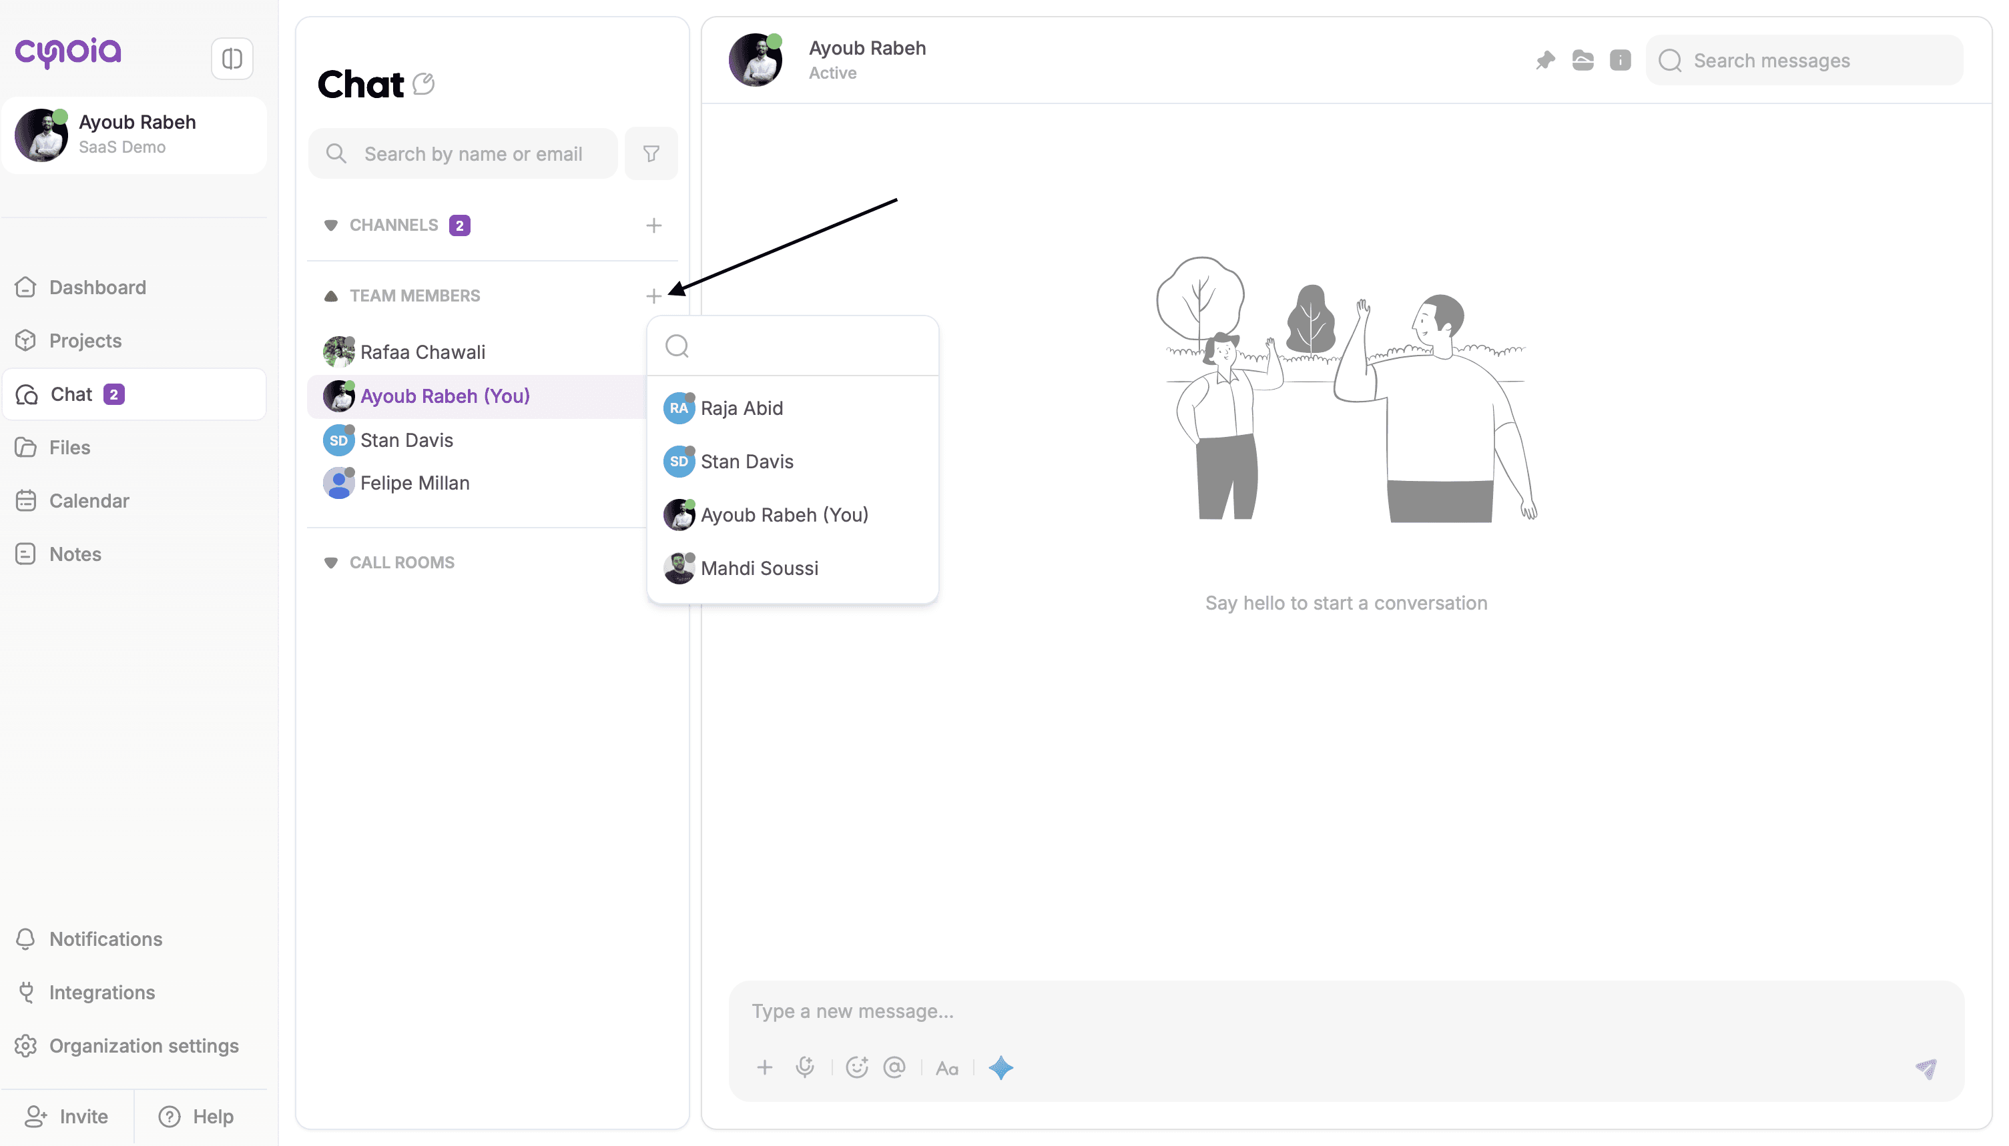Open the shared files folder icon

click(1582, 61)
